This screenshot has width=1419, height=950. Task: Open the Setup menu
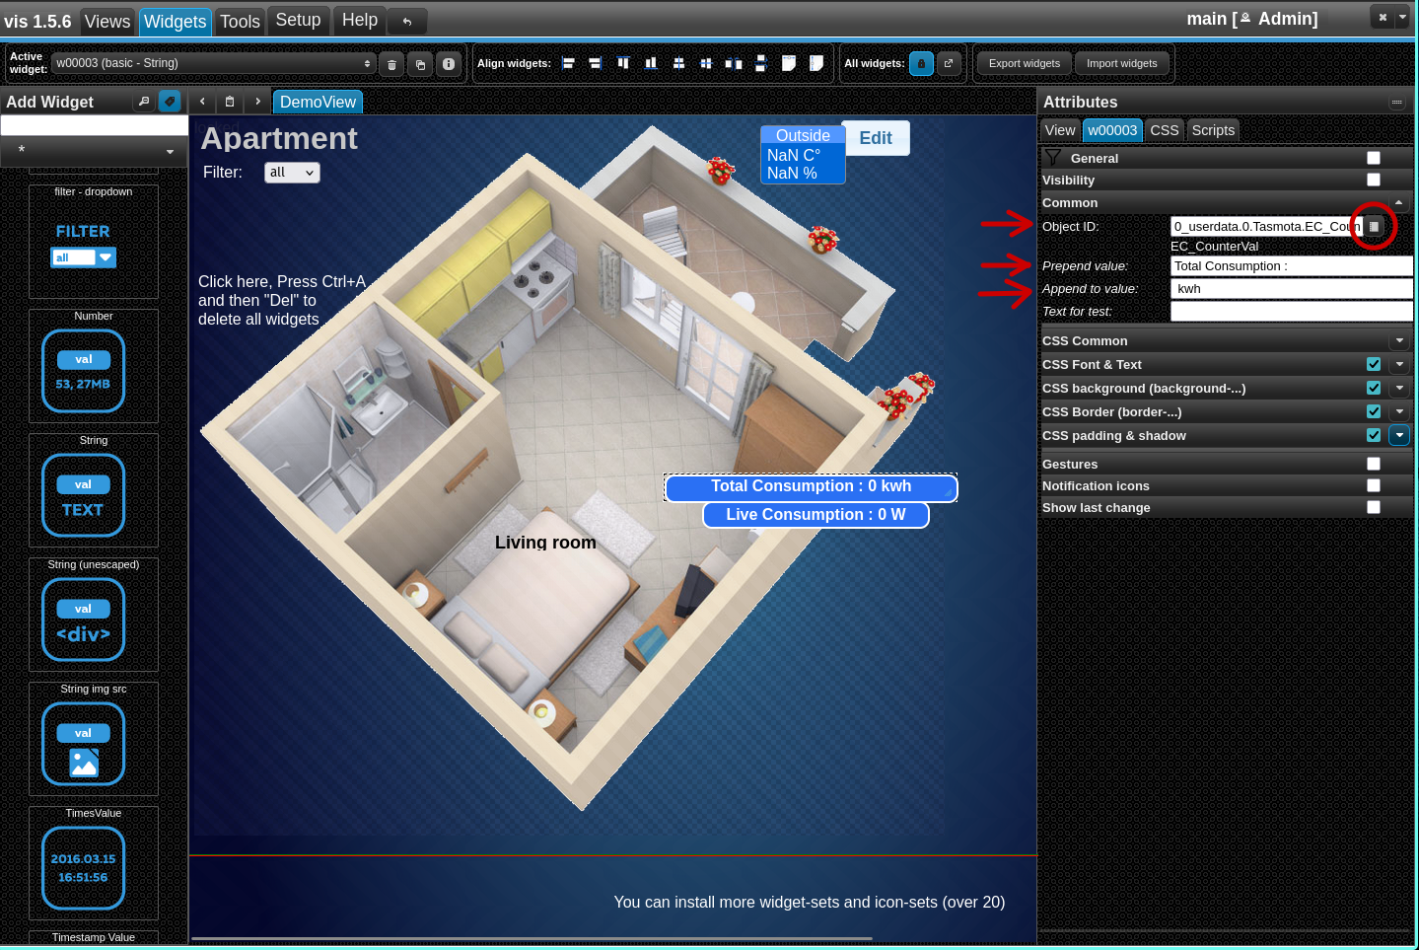(298, 20)
